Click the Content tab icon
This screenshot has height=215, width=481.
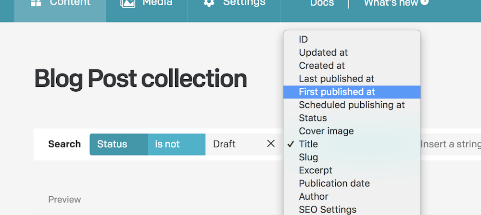(x=36, y=3)
